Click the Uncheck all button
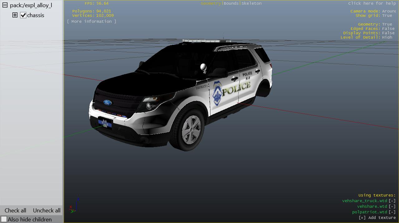 pos(47,211)
